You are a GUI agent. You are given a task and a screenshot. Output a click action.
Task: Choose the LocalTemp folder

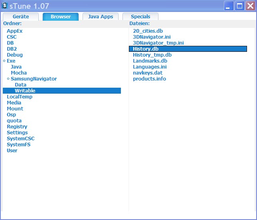tap(19, 97)
